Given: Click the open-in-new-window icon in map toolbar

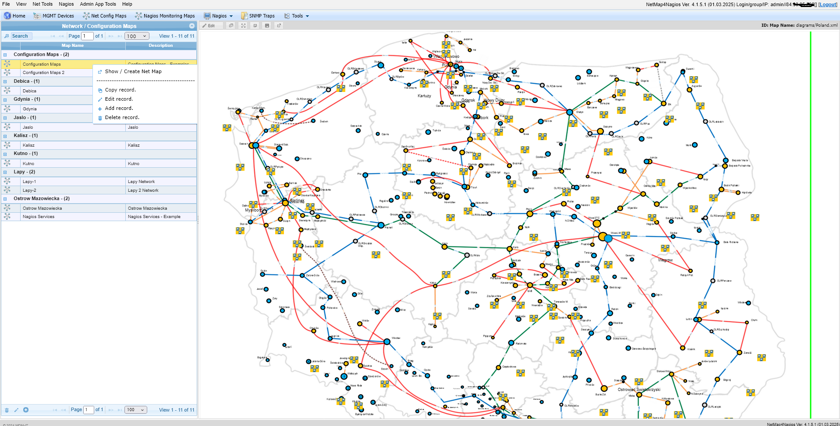Looking at the screenshot, I should pos(279,26).
